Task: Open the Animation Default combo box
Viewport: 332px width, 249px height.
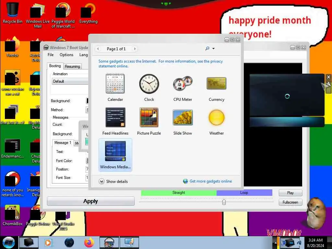Action: point(70,81)
